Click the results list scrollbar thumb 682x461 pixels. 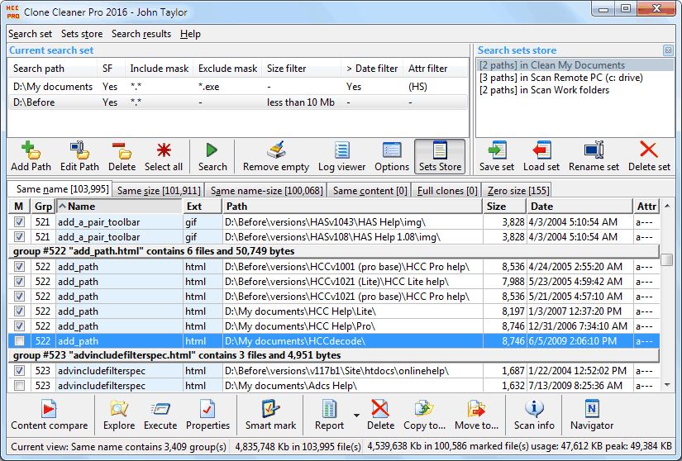click(x=666, y=259)
